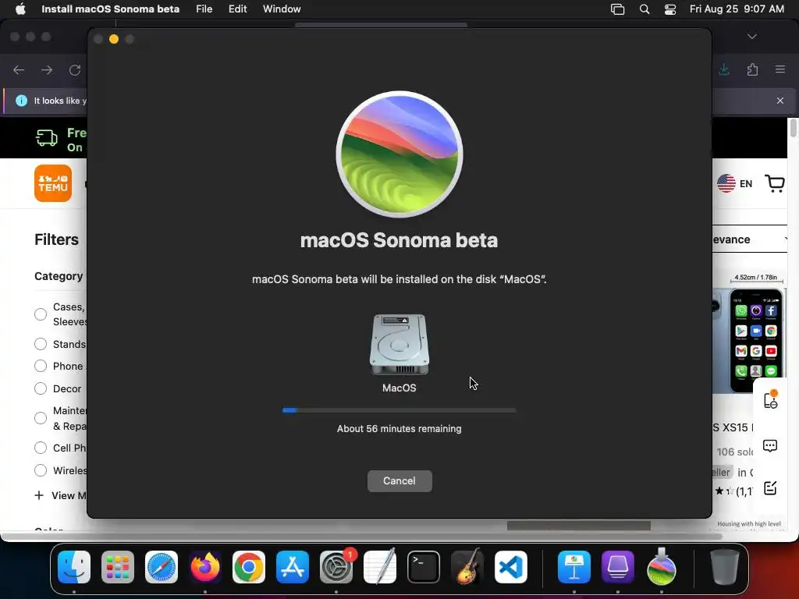Open browser downloads panel
The width and height of the screenshot is (799, 599).
coord(724,69)
